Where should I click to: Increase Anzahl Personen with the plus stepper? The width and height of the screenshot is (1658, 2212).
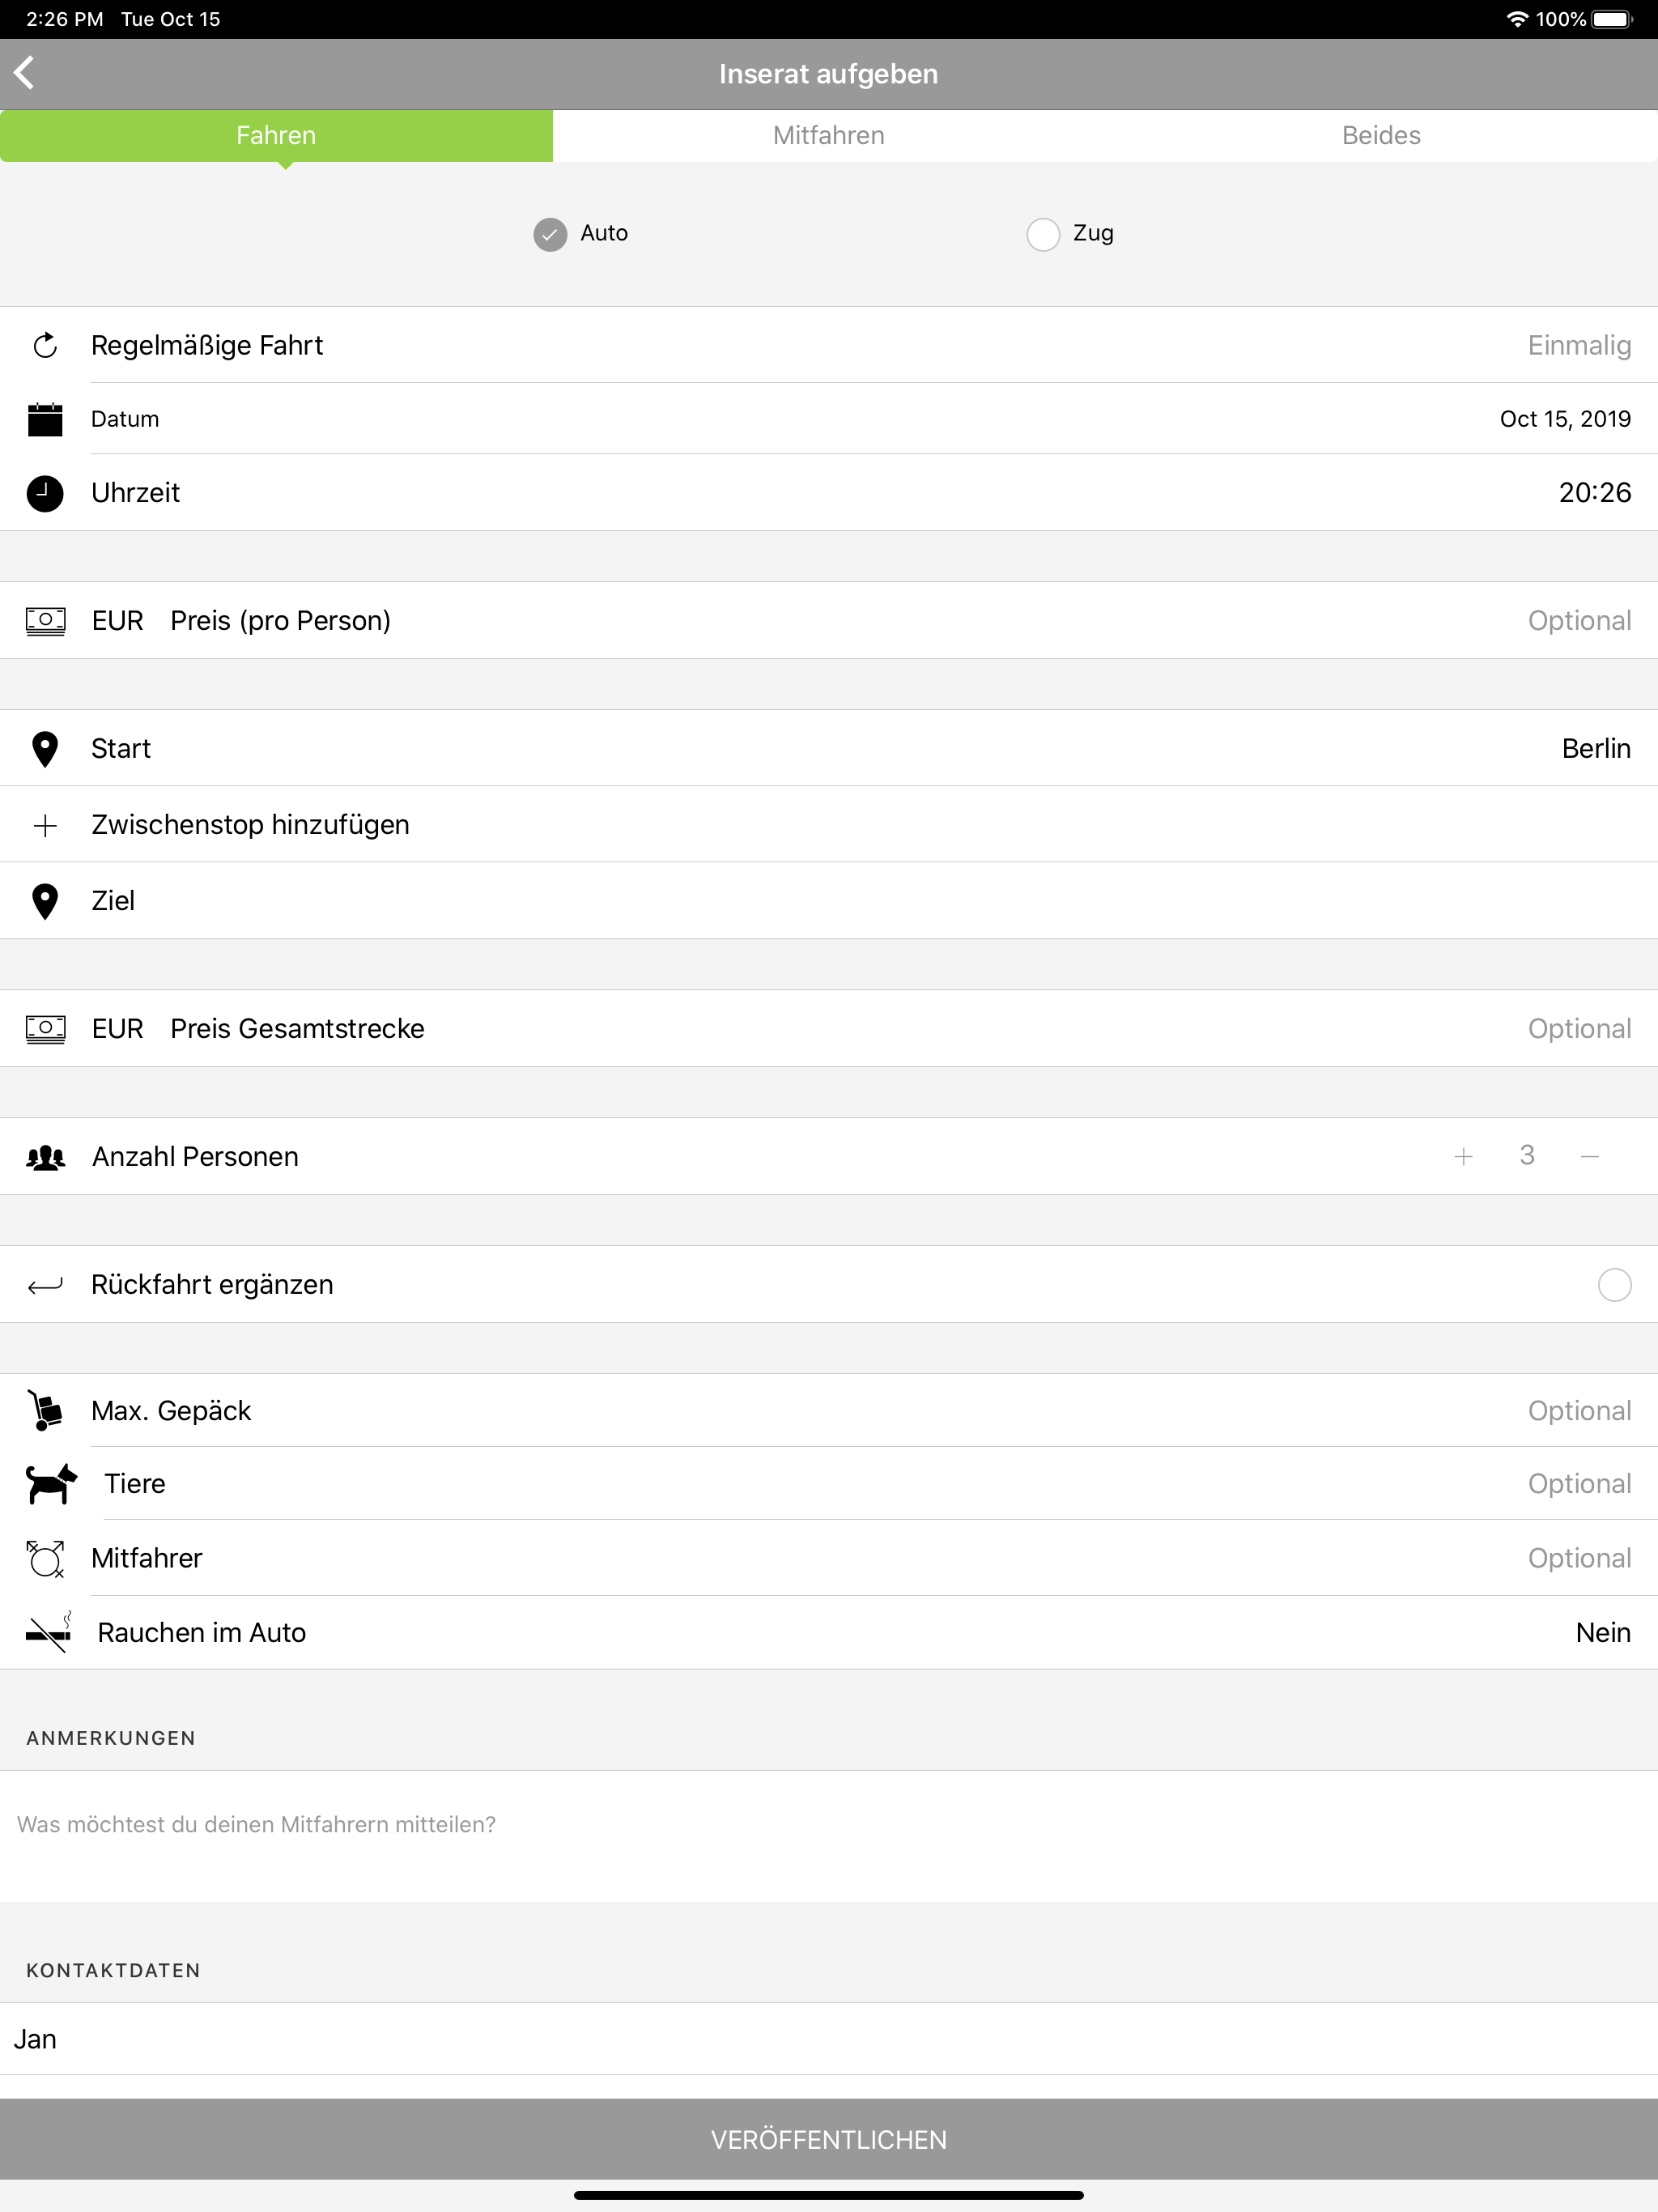1463,1157
